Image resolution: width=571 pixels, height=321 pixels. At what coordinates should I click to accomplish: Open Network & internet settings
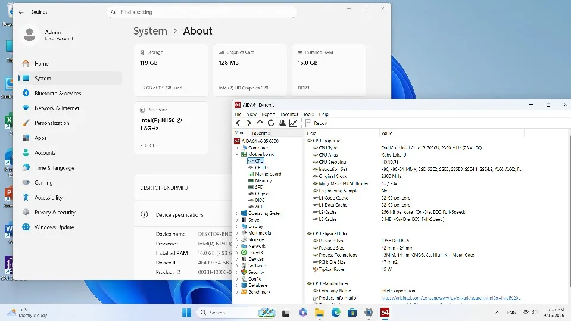70,108
